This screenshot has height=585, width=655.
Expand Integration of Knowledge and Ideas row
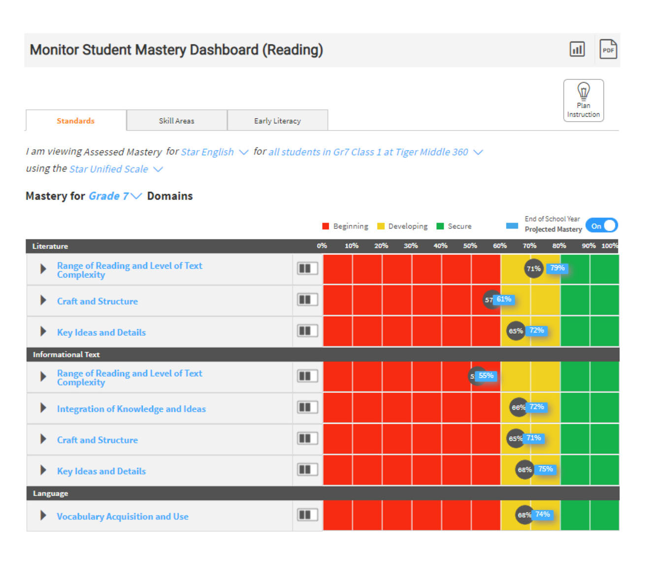point(43,408)
